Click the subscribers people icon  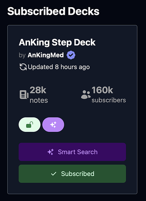(86, 94)
